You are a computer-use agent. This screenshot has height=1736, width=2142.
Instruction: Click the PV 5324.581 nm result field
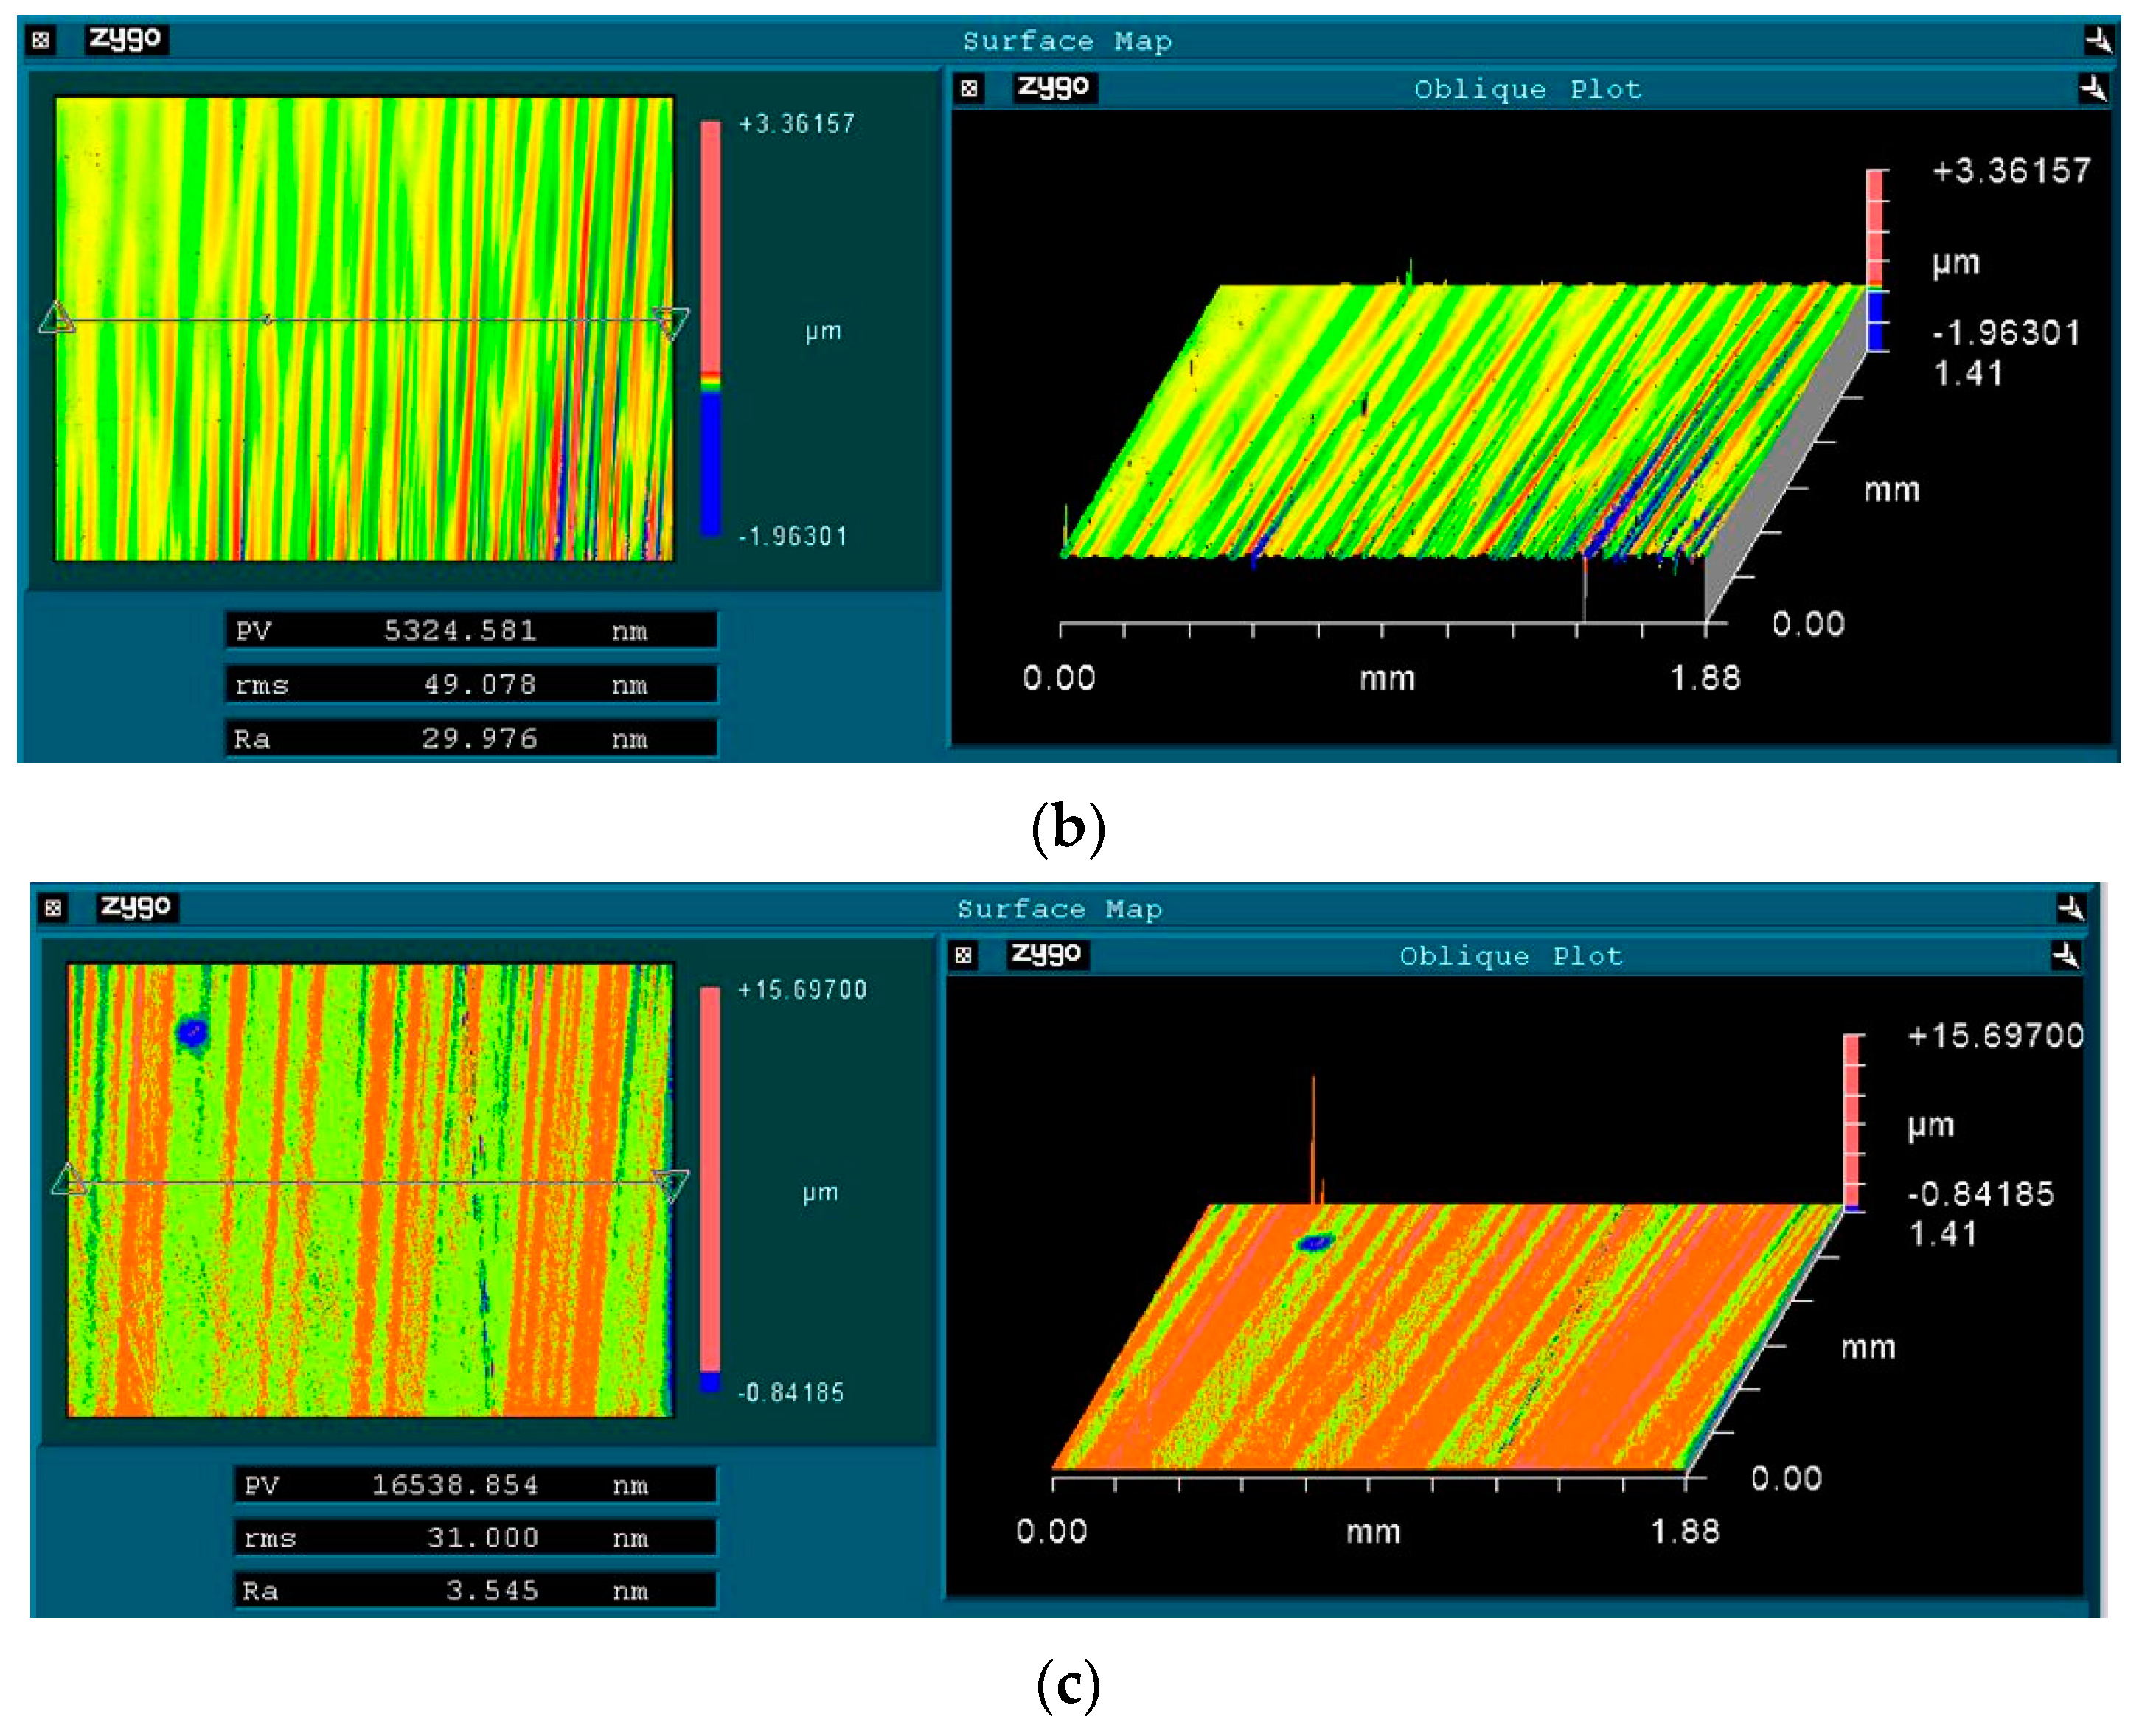click(470, 631)
